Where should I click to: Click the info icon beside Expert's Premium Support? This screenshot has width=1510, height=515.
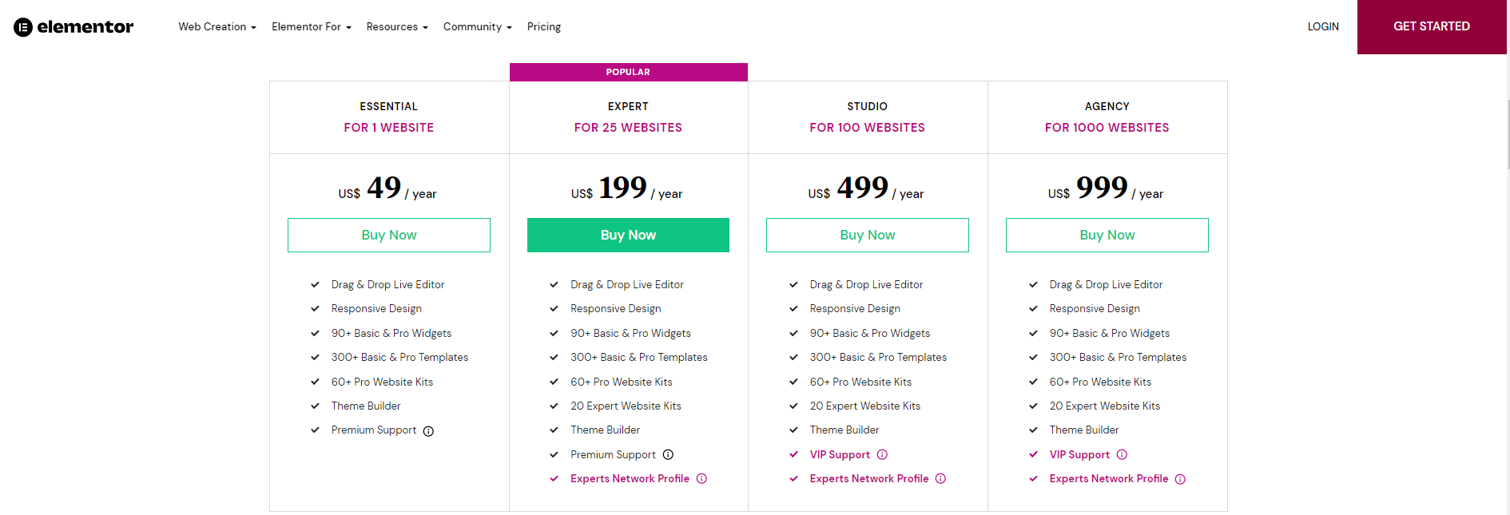click(668, 454)
